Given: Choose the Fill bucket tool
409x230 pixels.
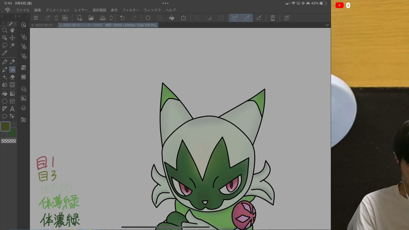Looking at the screenshot, I should 5,93.
